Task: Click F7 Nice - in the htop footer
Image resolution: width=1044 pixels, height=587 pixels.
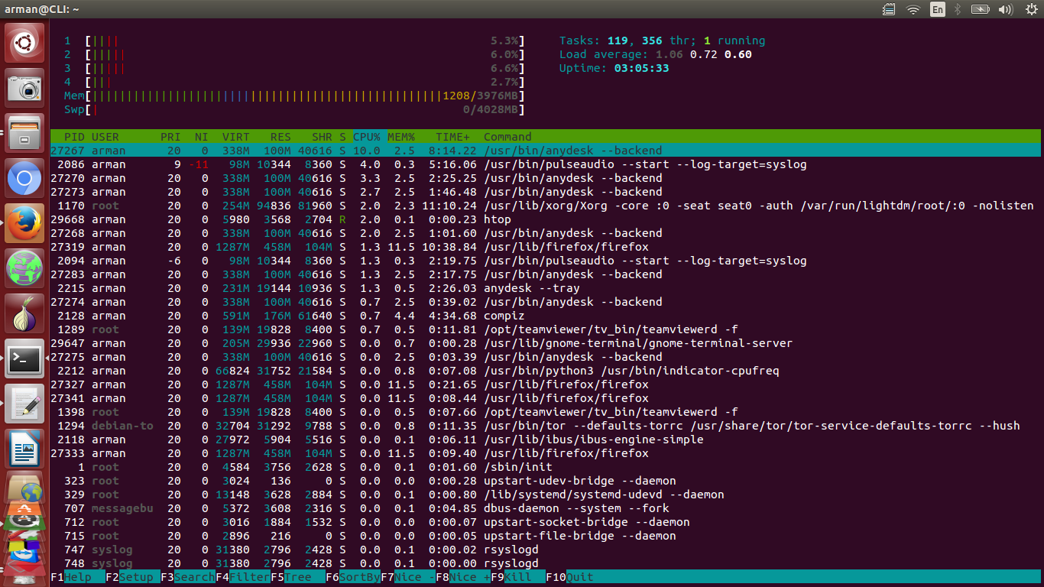Action: point(408,577)
